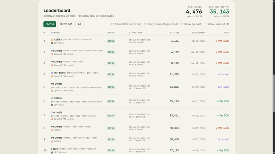Open kallisti solver in row 1
Image resolution: width=275 pixels, height=154 pixels.
[x=58, y=39]
